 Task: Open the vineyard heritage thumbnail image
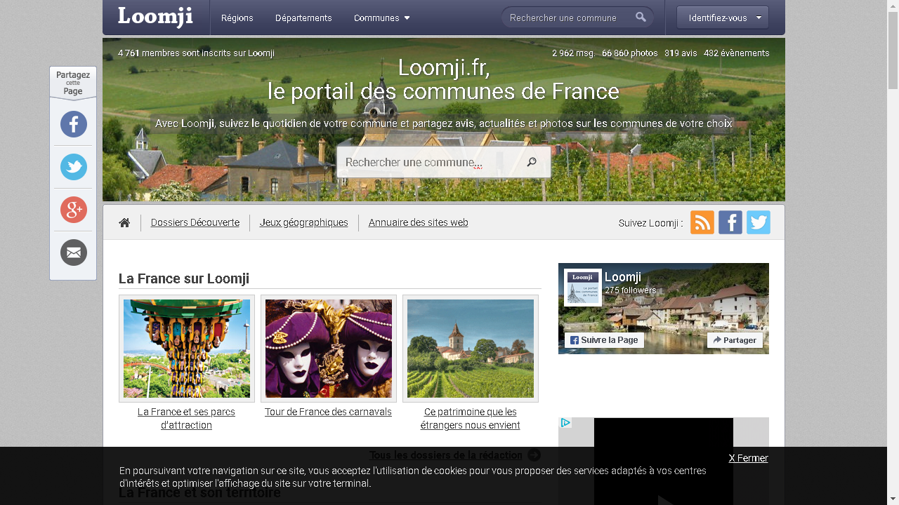click(471, 349)
